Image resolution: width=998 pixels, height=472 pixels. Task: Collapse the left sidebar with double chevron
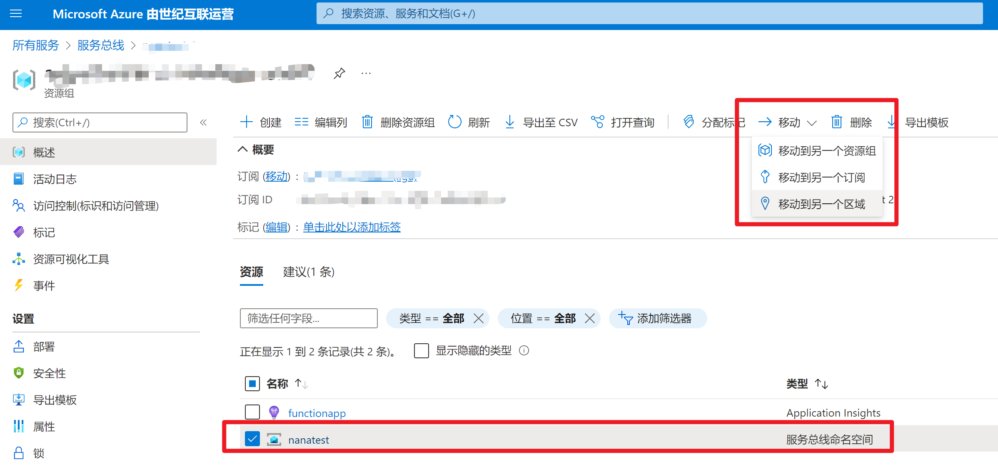pos(203,122)
